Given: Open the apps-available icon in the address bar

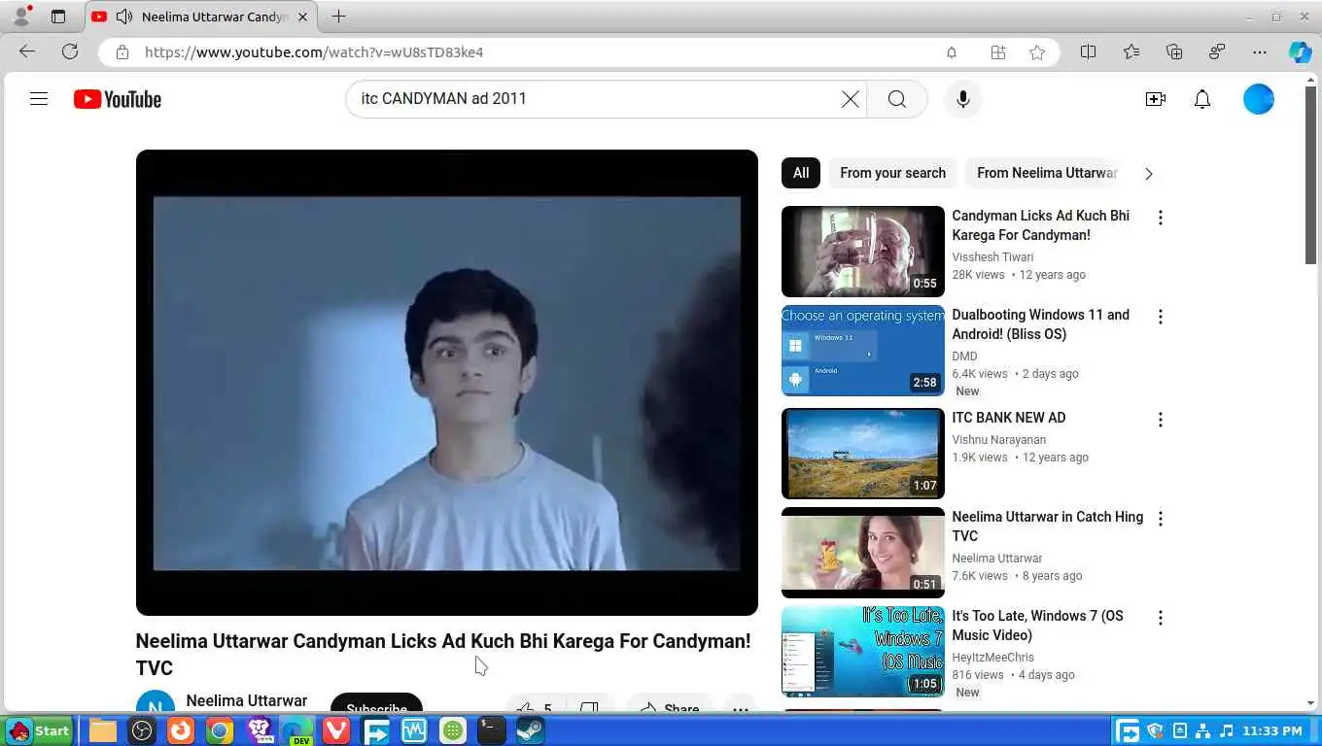Looking at the screenshot, I should 998,52.
